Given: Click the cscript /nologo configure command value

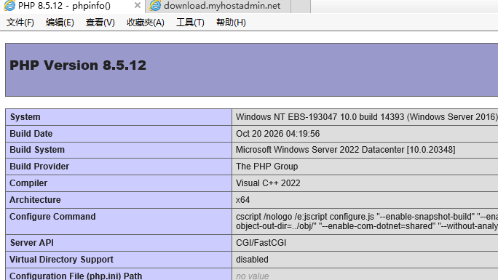Looking at the screenshot, I should tap(367, 221).
